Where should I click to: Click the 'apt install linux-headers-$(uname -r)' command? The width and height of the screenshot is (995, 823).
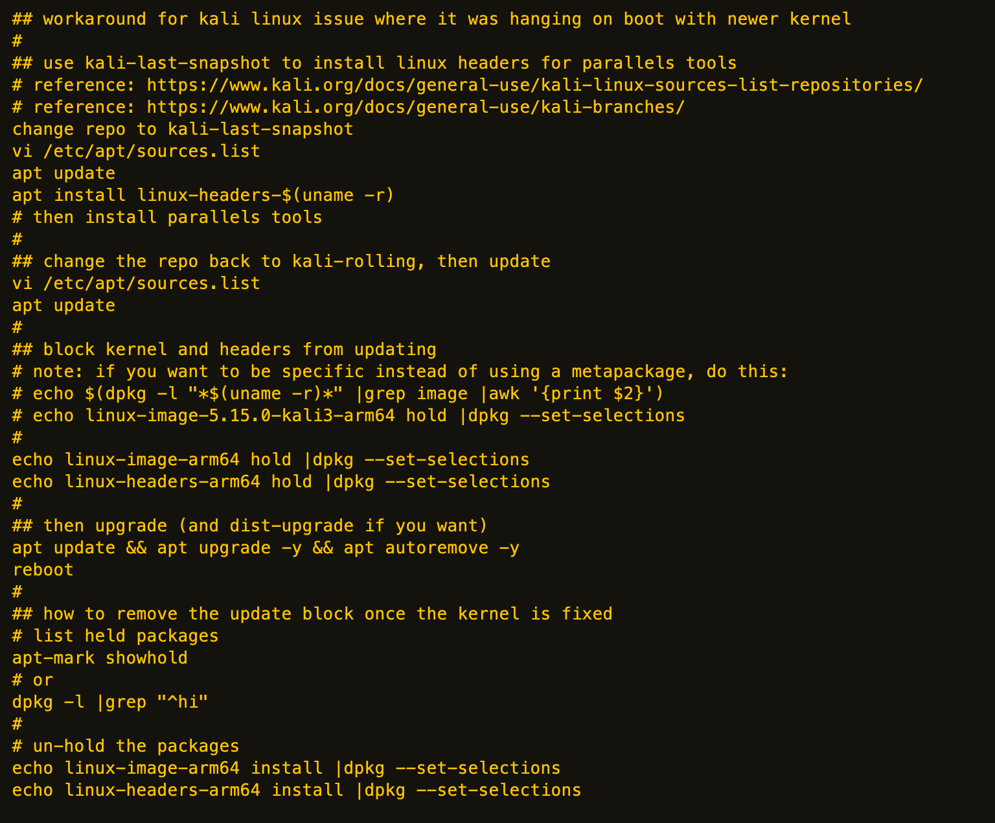[x=203, y=196]
